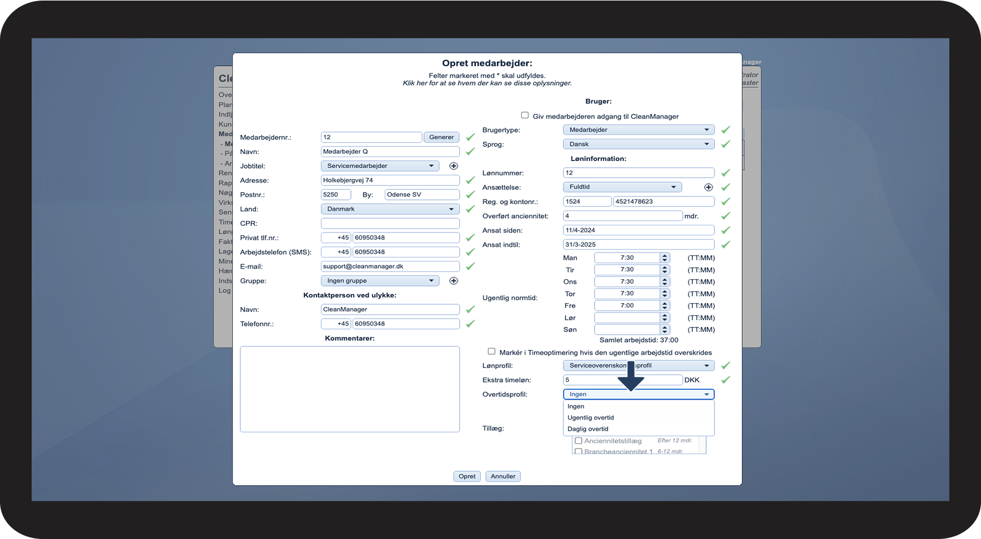981x539 pixels.
Task: Click the plus icon next to Ansættelse
Action: point(708,187)
